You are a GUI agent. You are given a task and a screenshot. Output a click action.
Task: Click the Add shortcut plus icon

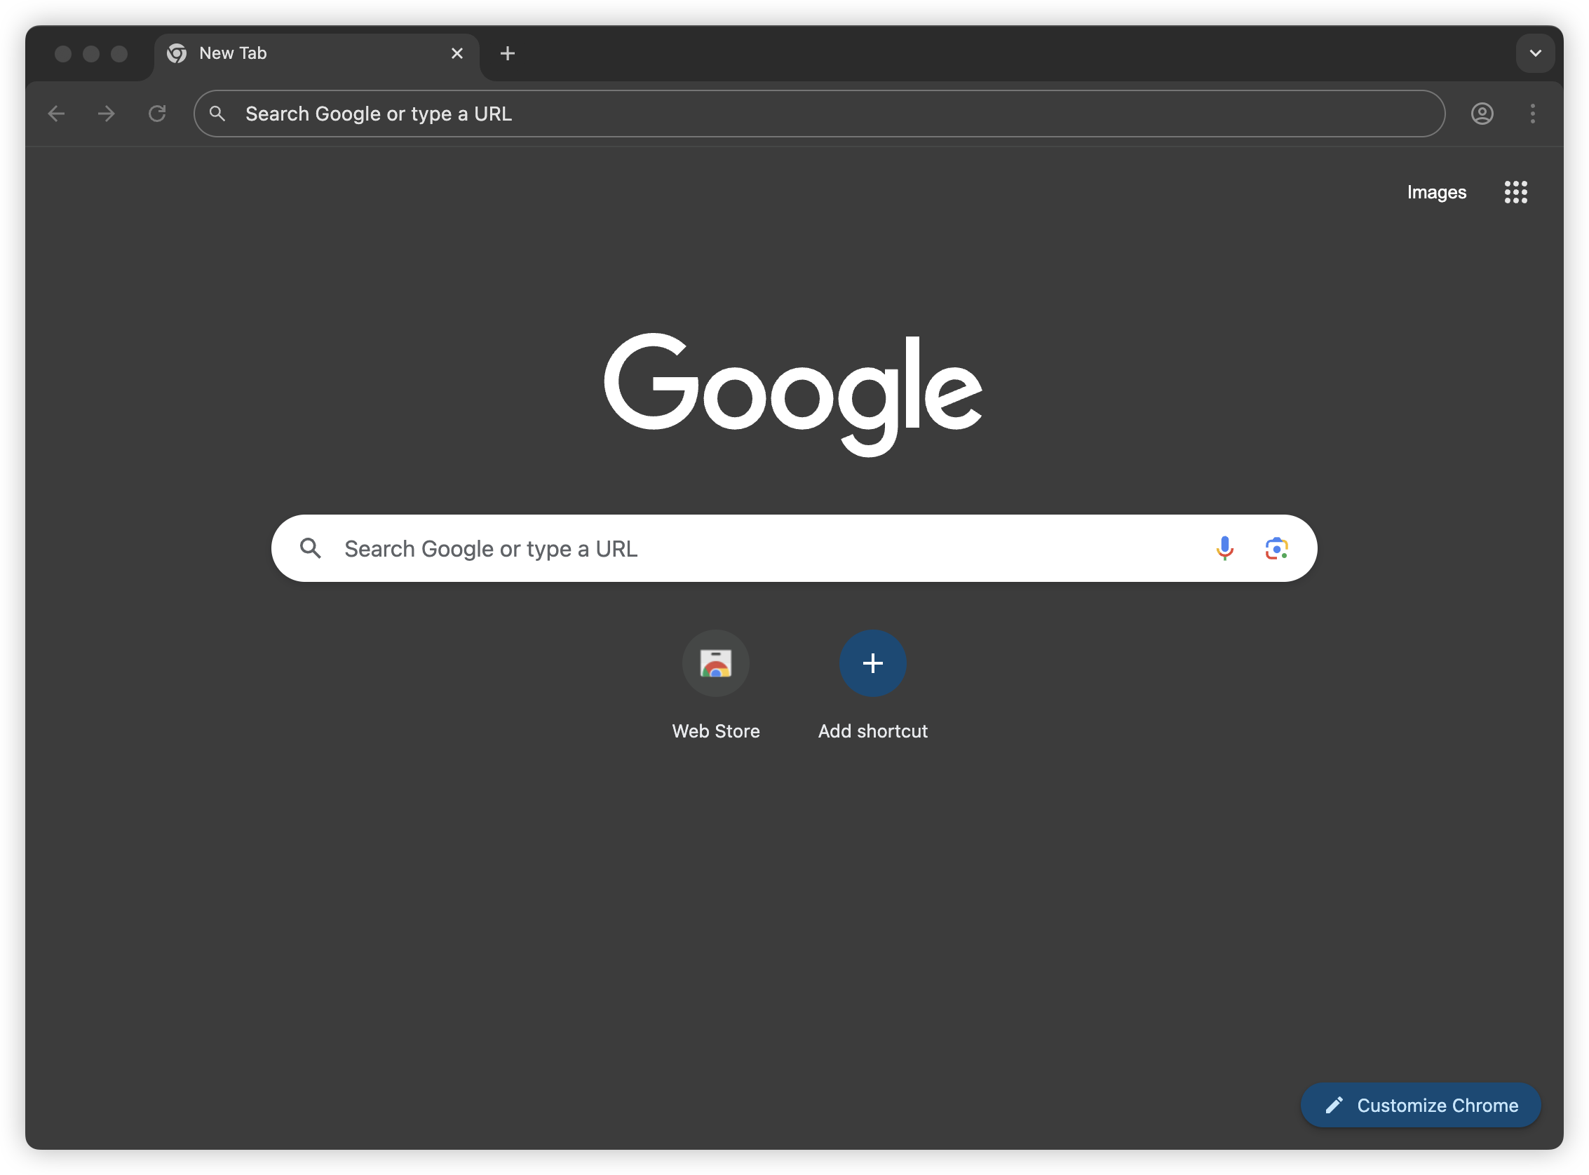(873, 664)
